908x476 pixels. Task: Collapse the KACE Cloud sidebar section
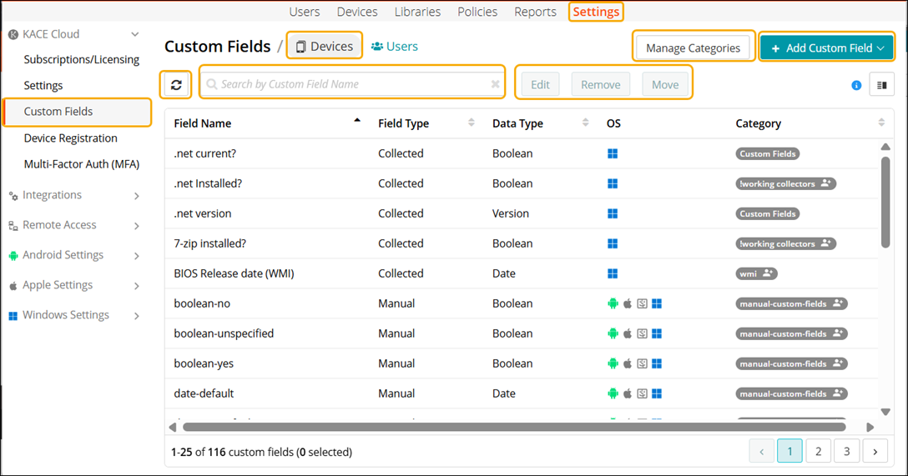point(135,34)
